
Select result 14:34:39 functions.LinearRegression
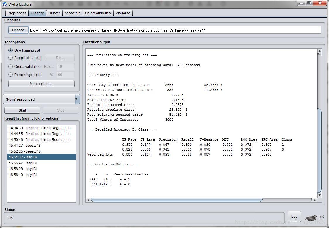(x=42, y=128)
